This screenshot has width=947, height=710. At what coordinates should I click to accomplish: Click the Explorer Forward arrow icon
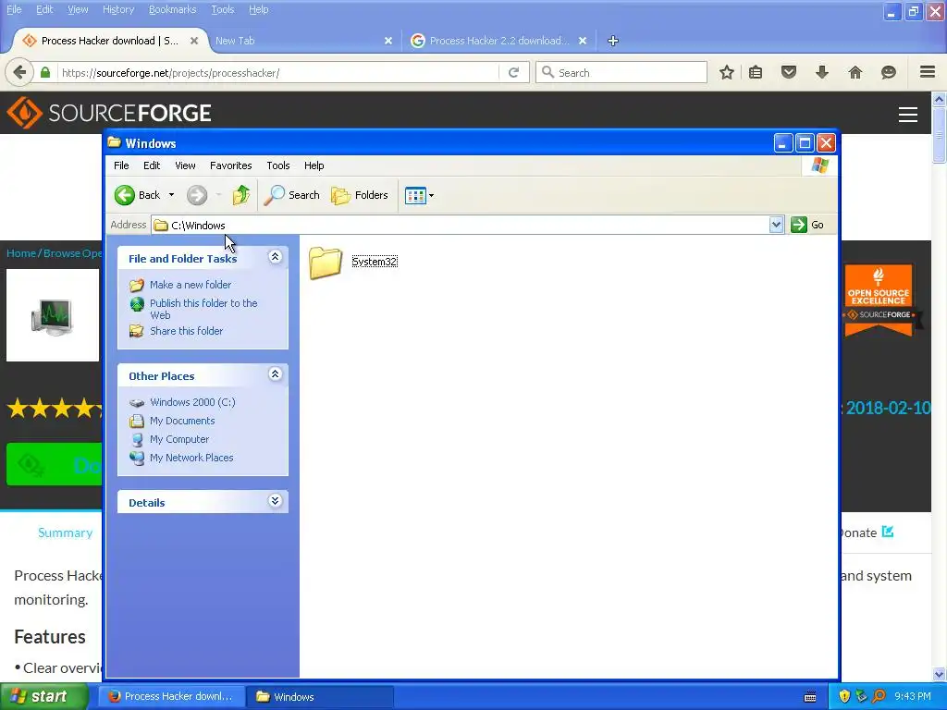tap(197, 195)
